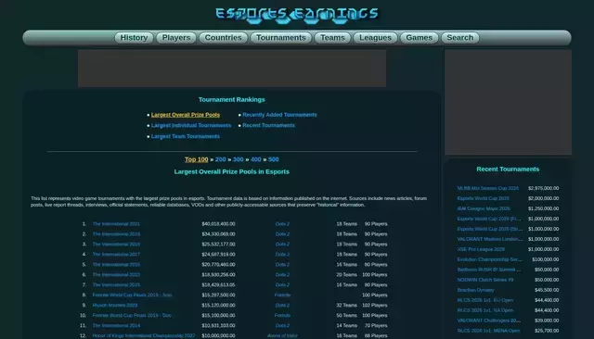Image resolution: width=594 pixels, height=339 pixels.
Task: Go to the 400 ranking page
Action: (x=256, y=159)
